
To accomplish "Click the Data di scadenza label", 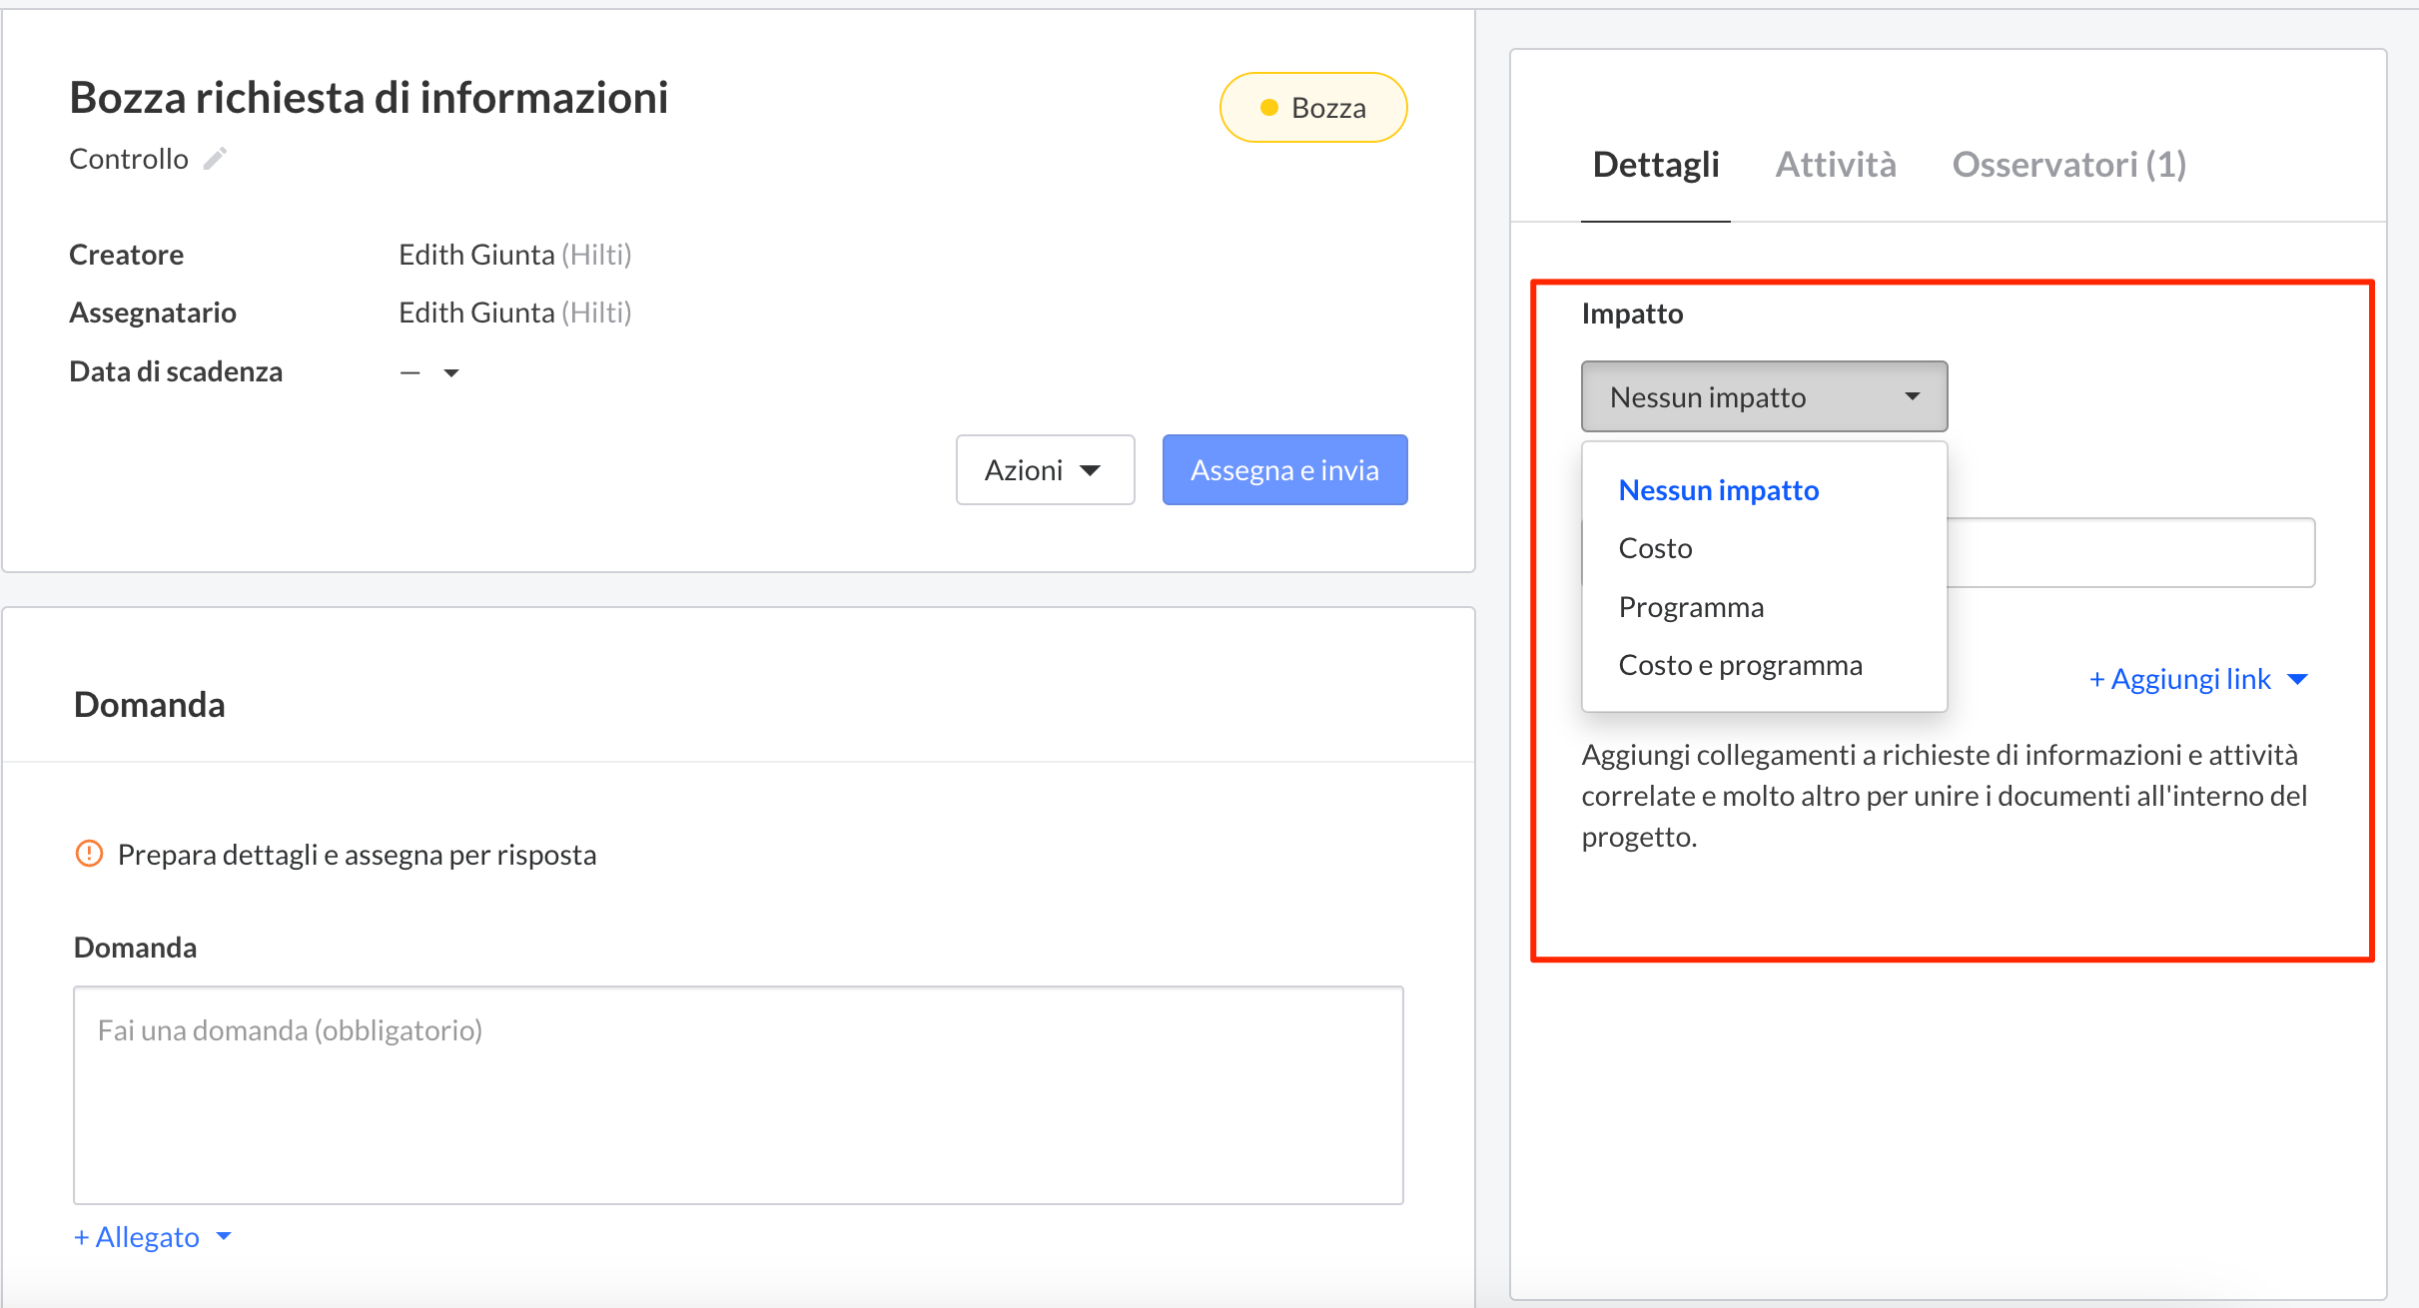I will (176, 371).
